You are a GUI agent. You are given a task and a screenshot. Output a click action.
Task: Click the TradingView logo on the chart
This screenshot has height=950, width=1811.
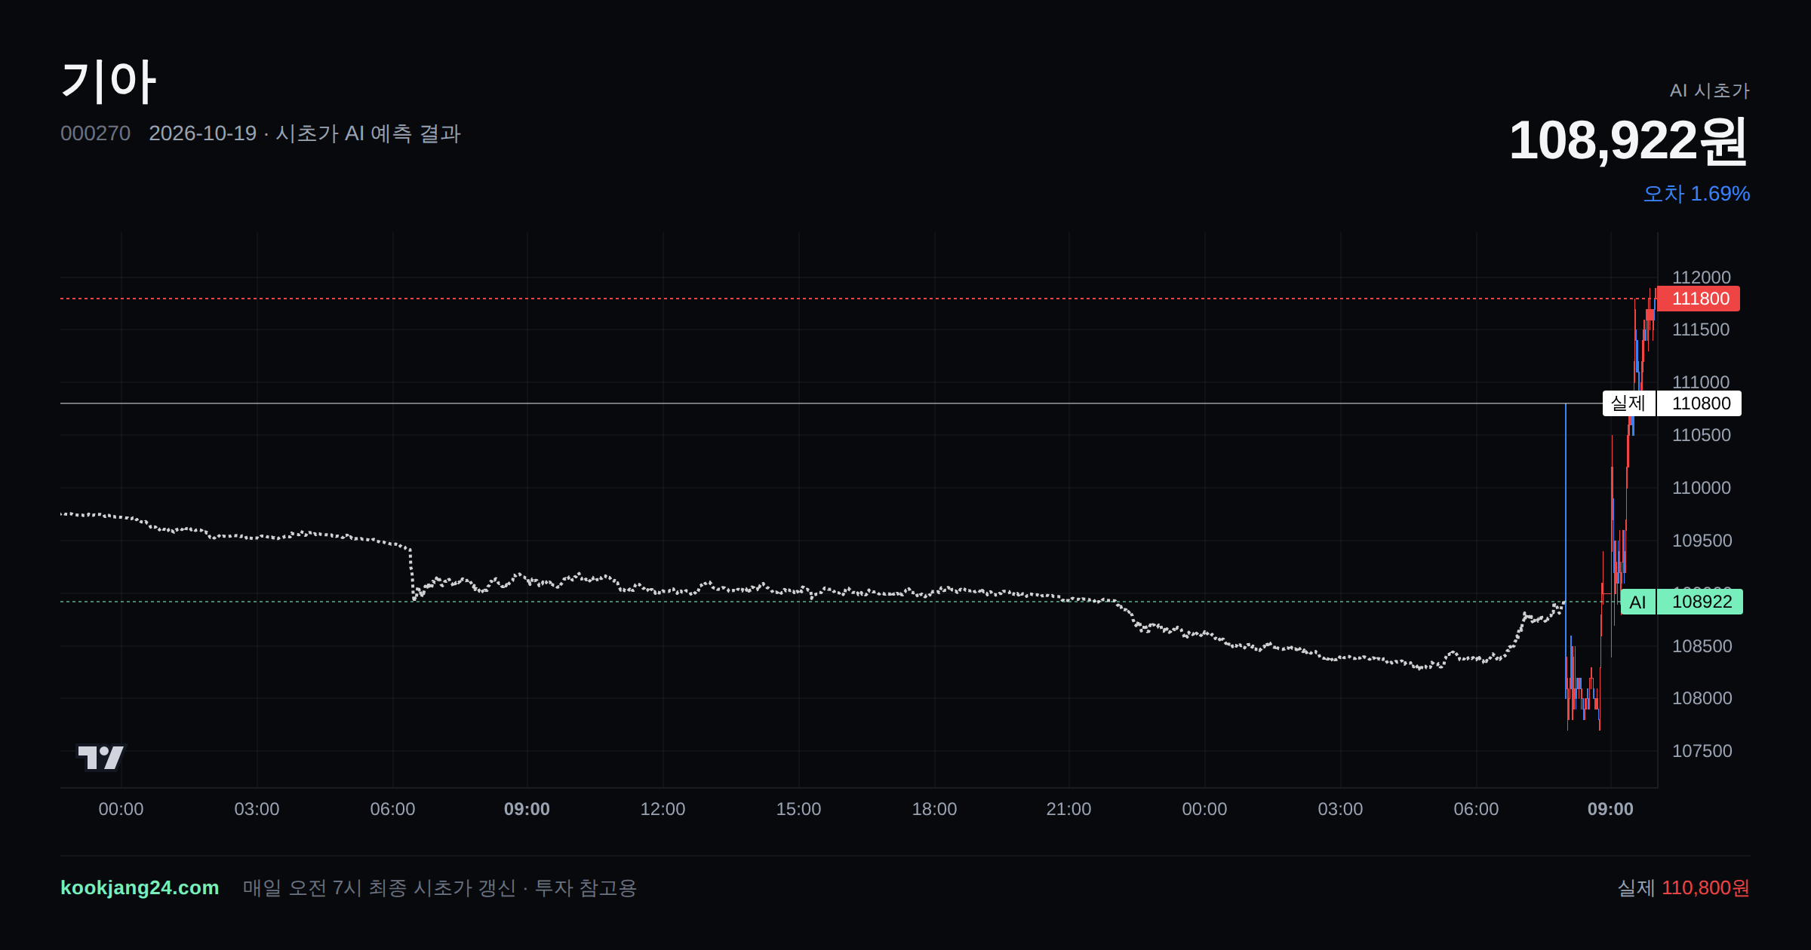(100, 757)
